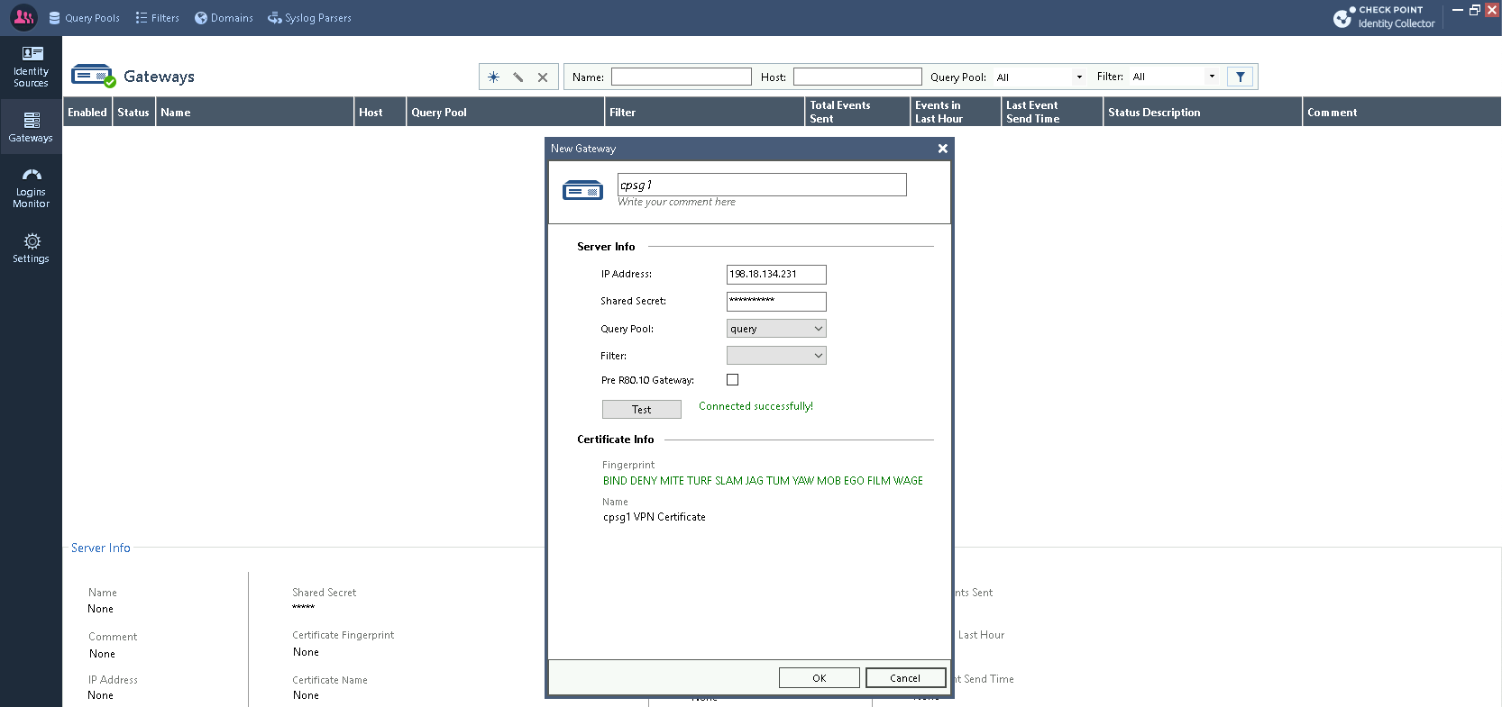The image size is (1502, 707).
Task: Open Settings gear in sidebar
Action: click(31, 248)
